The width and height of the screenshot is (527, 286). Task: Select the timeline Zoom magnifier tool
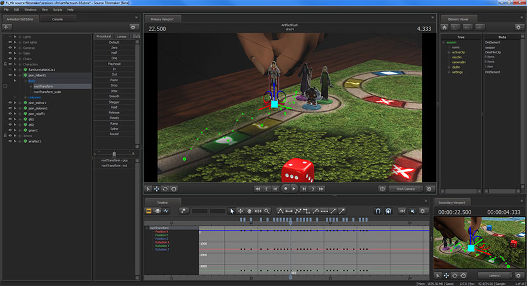(267, 211)
